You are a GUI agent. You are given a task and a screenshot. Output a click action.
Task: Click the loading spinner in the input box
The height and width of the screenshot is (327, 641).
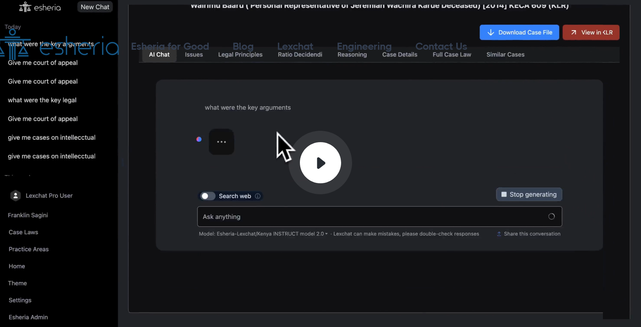552,217
